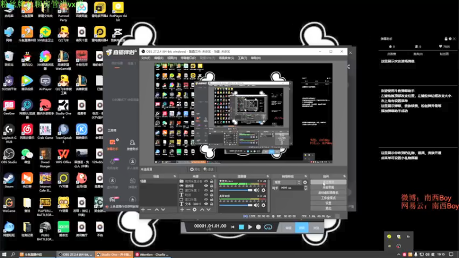The width and height of the screenshot is (459, 258).
Task: Open 编辑(E) menu in OBS
Action: tap(158, 58)
